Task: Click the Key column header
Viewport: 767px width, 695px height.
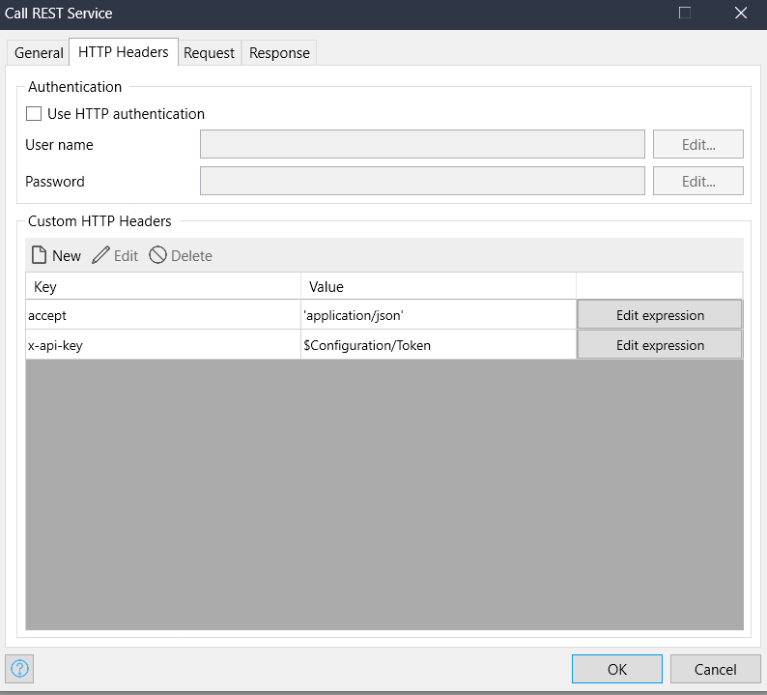Action: 162,286
